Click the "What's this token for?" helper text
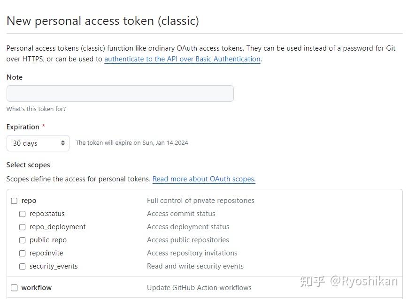The height and width of the screenshot is (299, 408). tap(36, 109)
